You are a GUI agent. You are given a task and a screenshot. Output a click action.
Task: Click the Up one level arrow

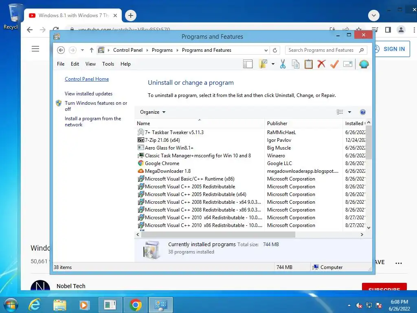click(x=92, y=50)
